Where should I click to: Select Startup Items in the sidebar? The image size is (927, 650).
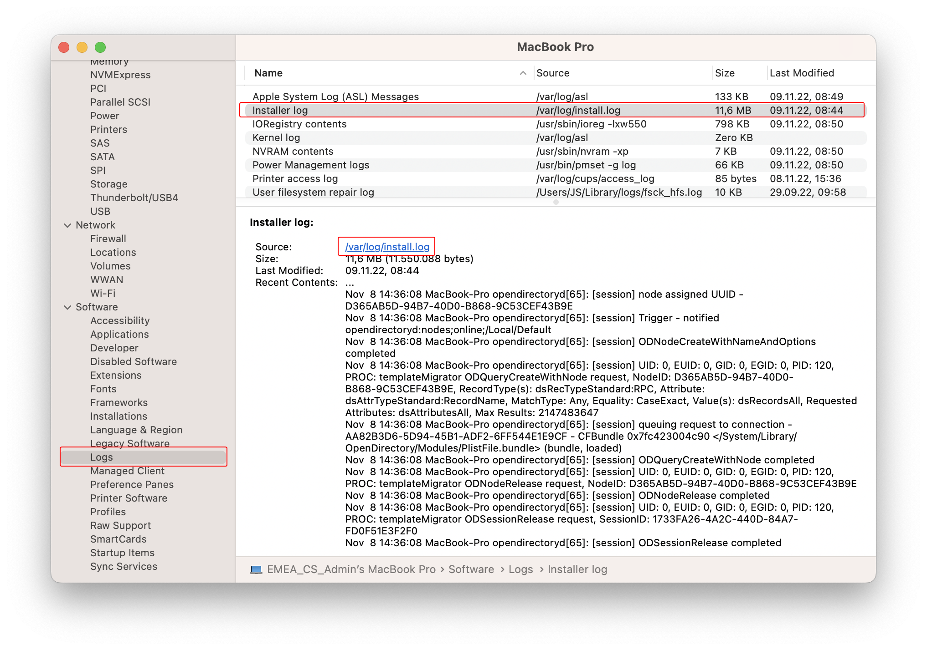pos(122,553)
